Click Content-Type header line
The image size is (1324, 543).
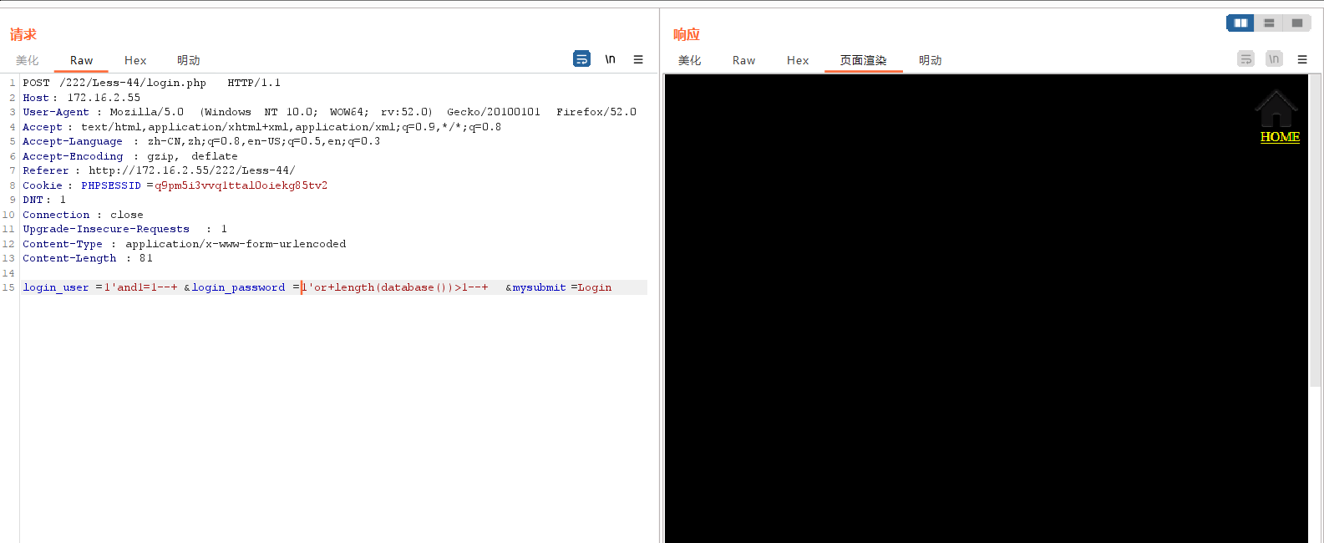click(185, 244)
